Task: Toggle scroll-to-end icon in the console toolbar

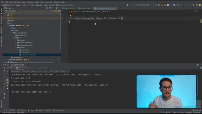Action: [x=8, y=83]
